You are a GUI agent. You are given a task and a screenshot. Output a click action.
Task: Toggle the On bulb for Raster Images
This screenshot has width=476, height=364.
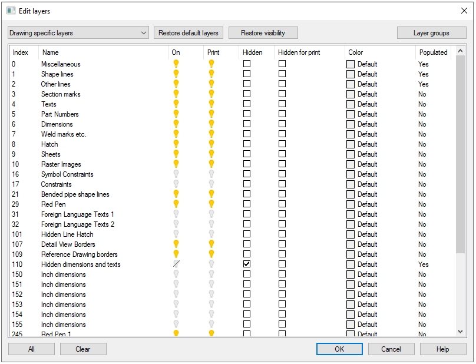click(x=176, y=164)
